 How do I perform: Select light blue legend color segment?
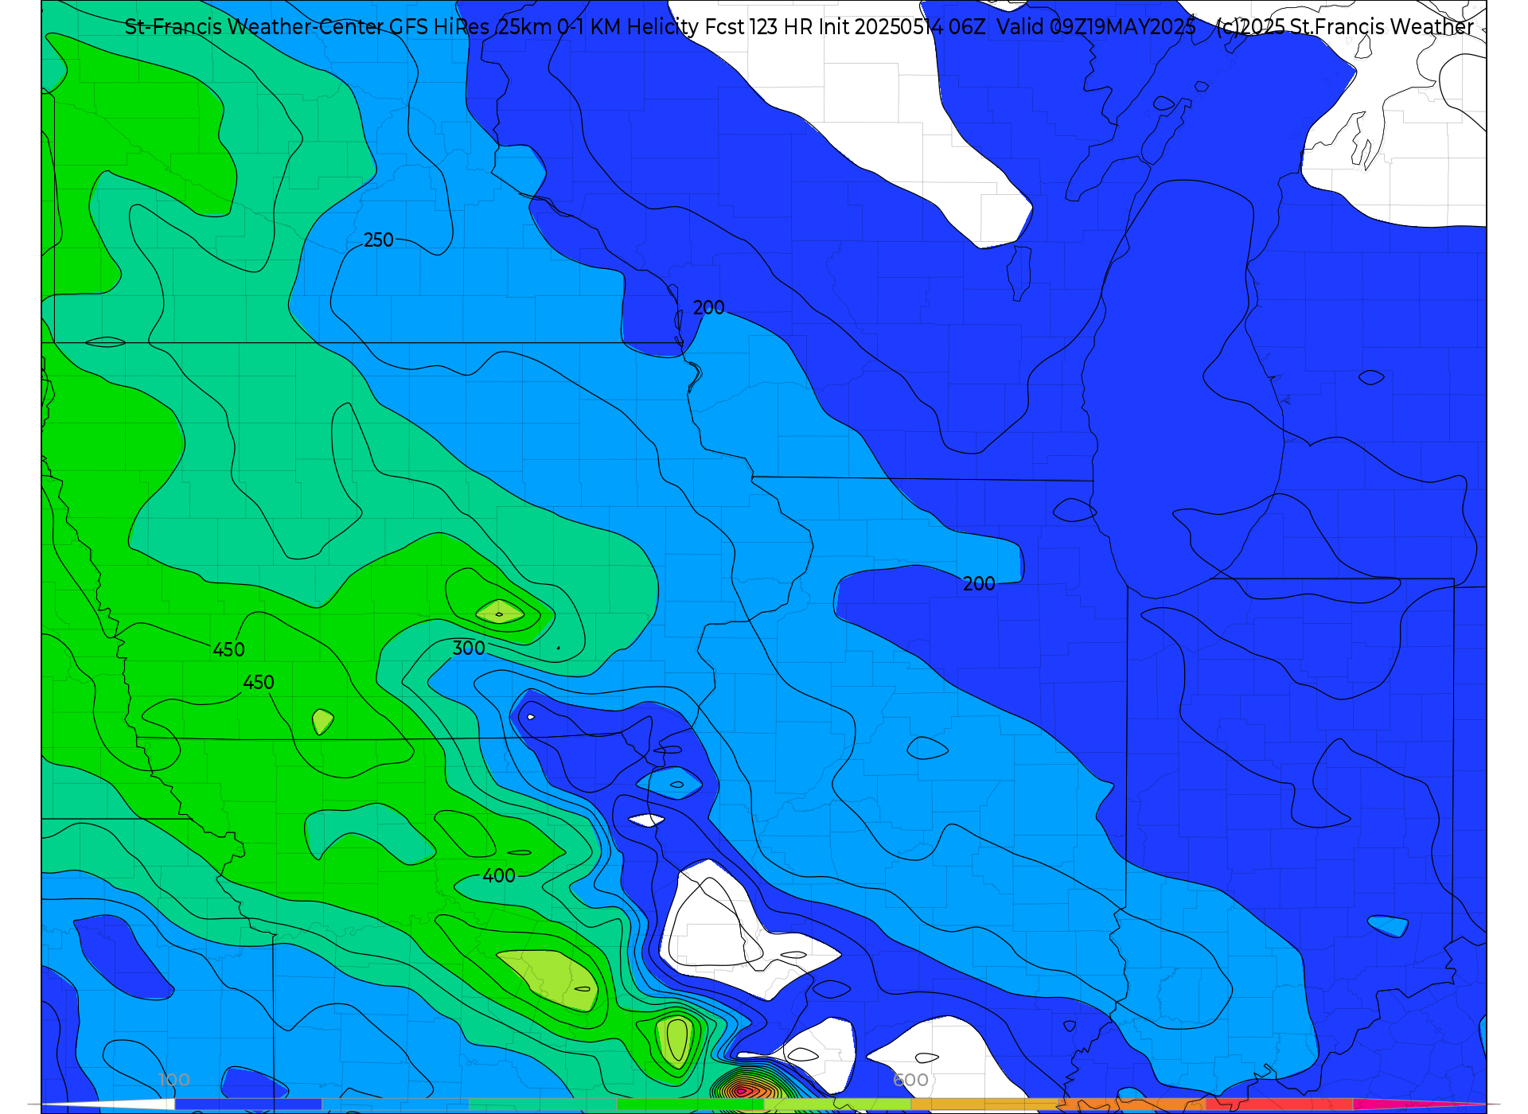(396, 1104)
